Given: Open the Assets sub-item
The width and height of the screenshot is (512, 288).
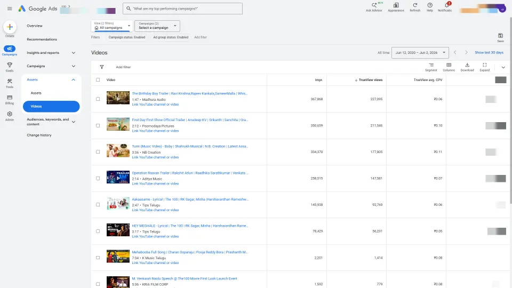Looking at the screenshot, I should 36,93.
